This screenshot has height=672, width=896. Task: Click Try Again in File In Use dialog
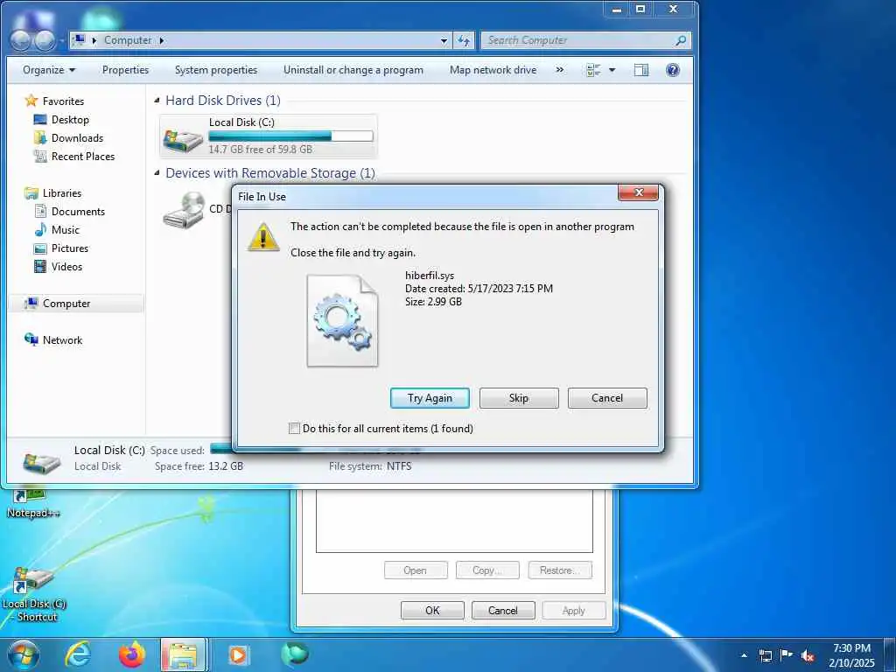click(430, 398)
